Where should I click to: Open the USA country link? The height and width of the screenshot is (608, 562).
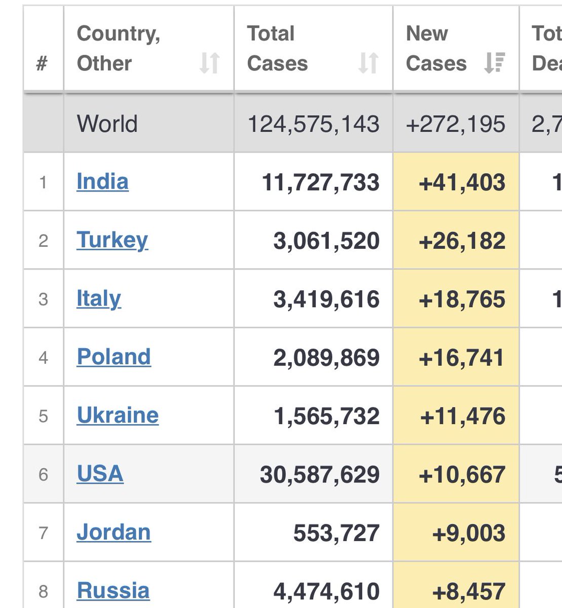[x=100, y=474]
